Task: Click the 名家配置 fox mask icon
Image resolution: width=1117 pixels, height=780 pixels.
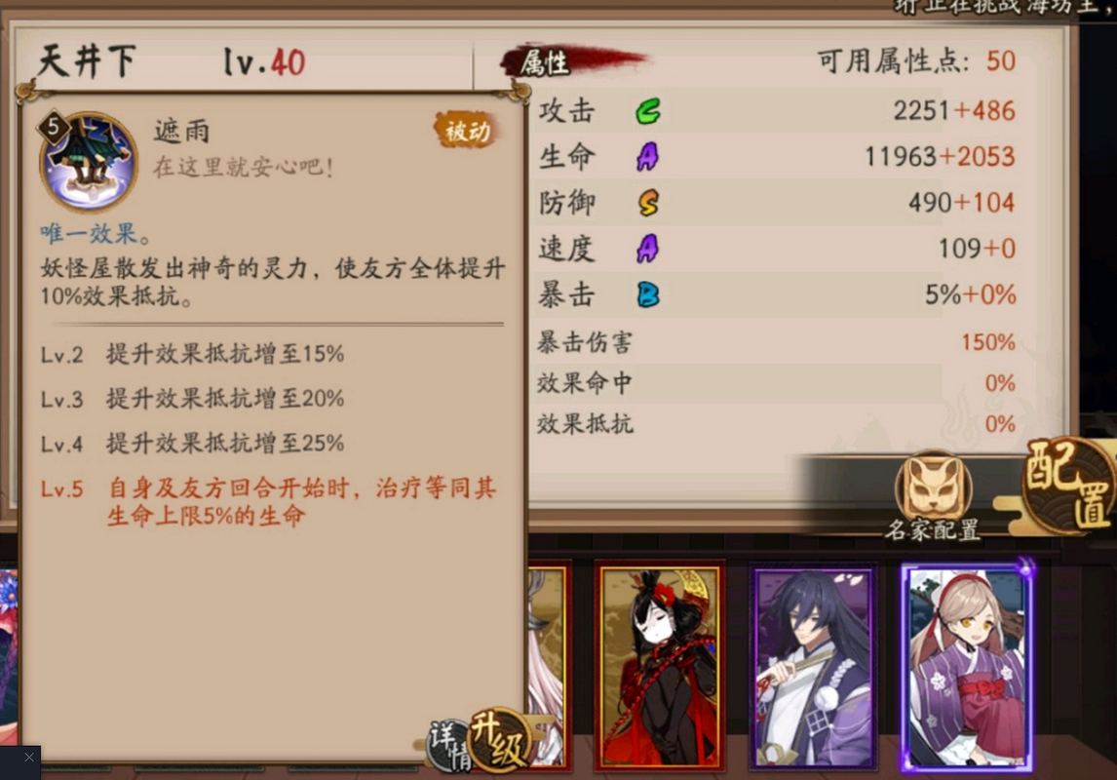Action: 933,487
